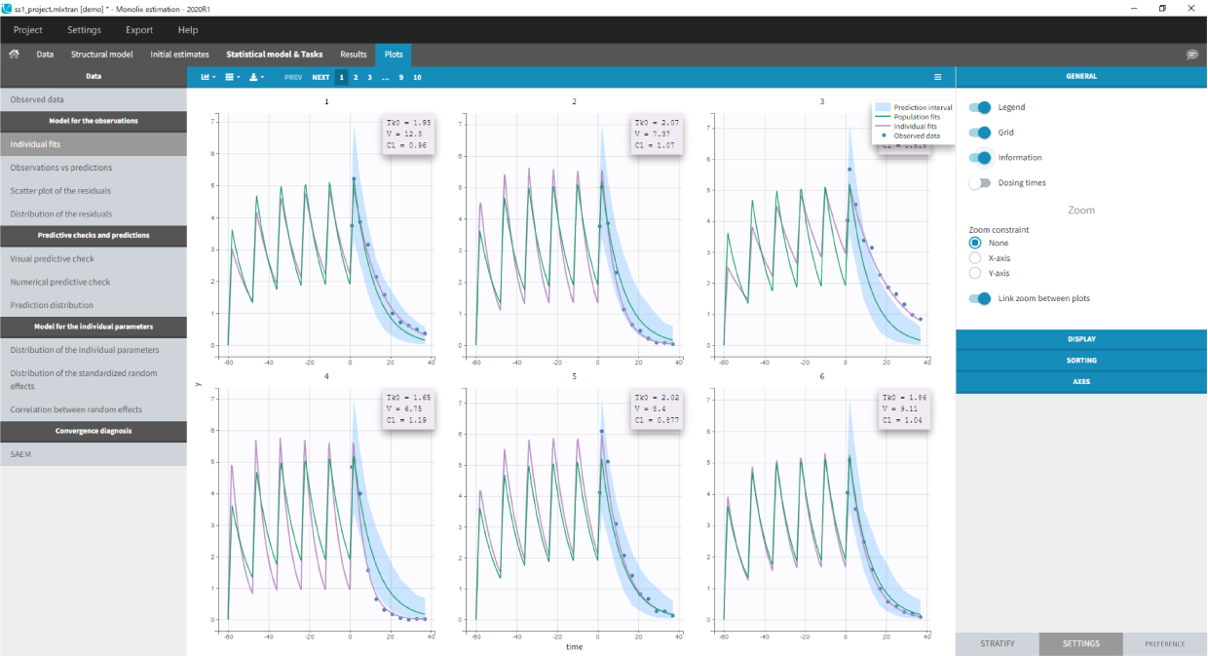Open the chart type dropdown in plot toolbar
1208x656 pixels.
click(208, 76)
